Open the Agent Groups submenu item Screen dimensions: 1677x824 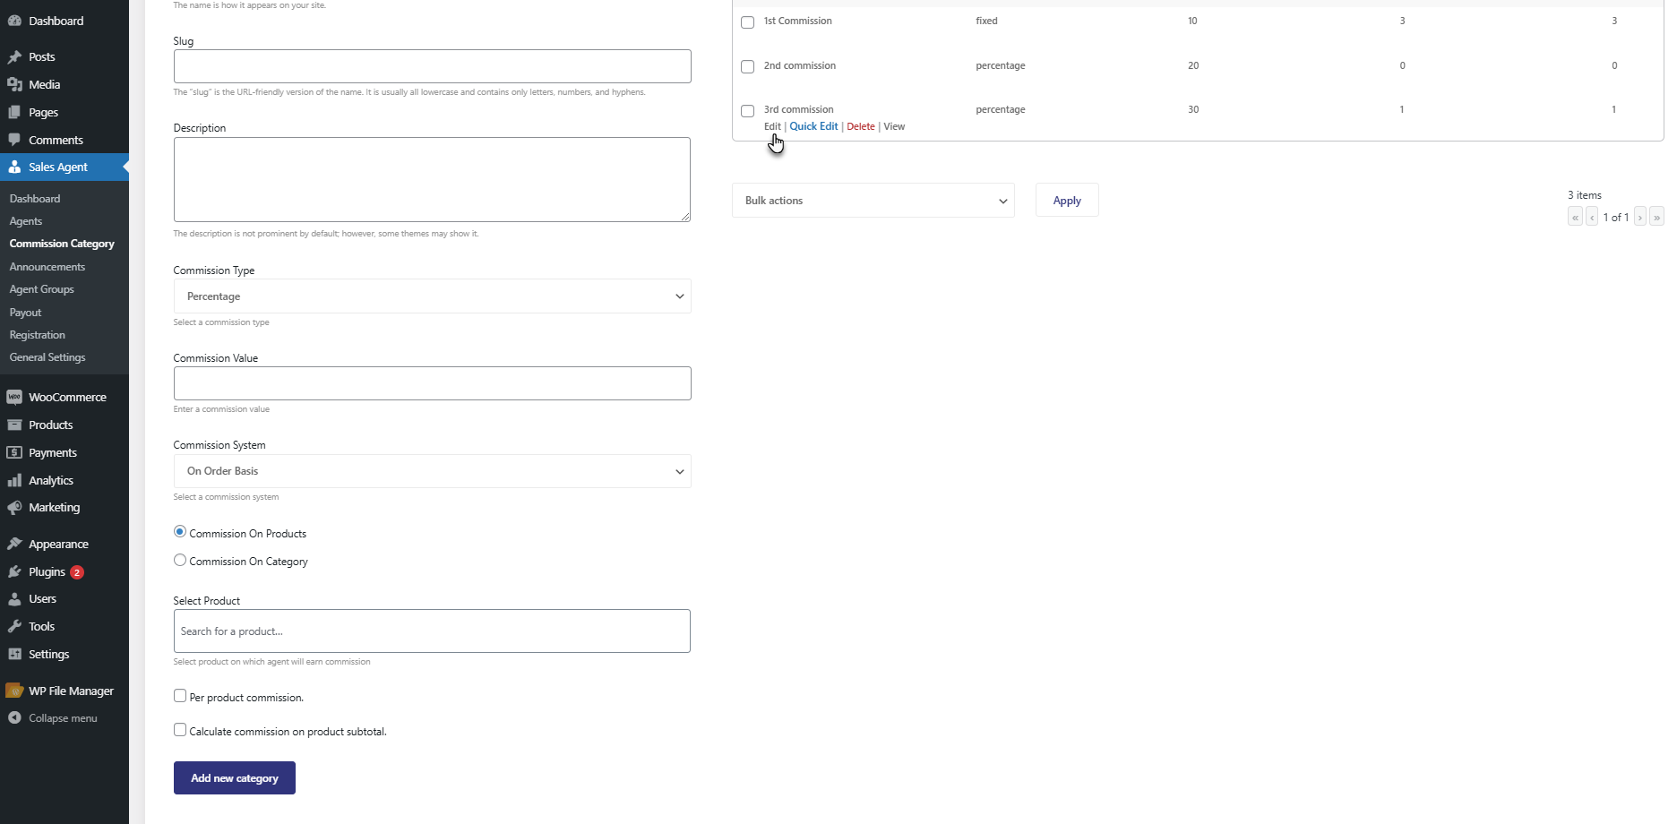click(x=42, y=289)
